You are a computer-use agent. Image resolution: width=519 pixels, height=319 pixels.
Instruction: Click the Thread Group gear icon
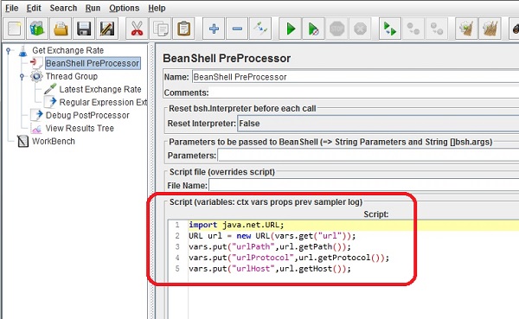[36, 76]
